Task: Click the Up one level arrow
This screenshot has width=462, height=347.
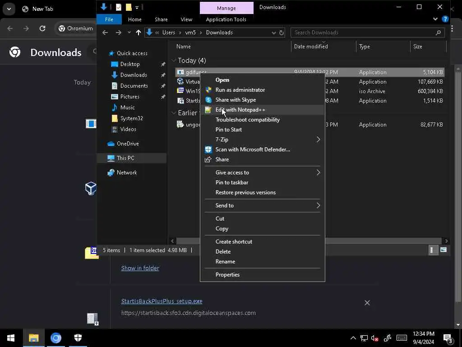Action: [139, 33]
